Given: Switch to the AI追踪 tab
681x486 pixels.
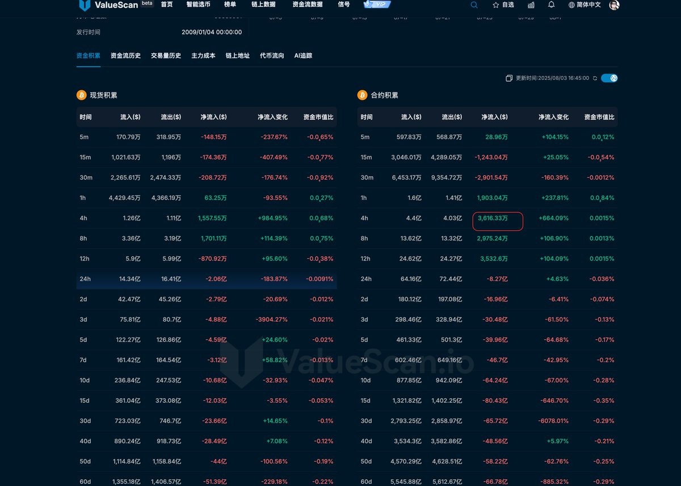Looking at the screenshot, I should pyautogui.click(x=303, y=56).
